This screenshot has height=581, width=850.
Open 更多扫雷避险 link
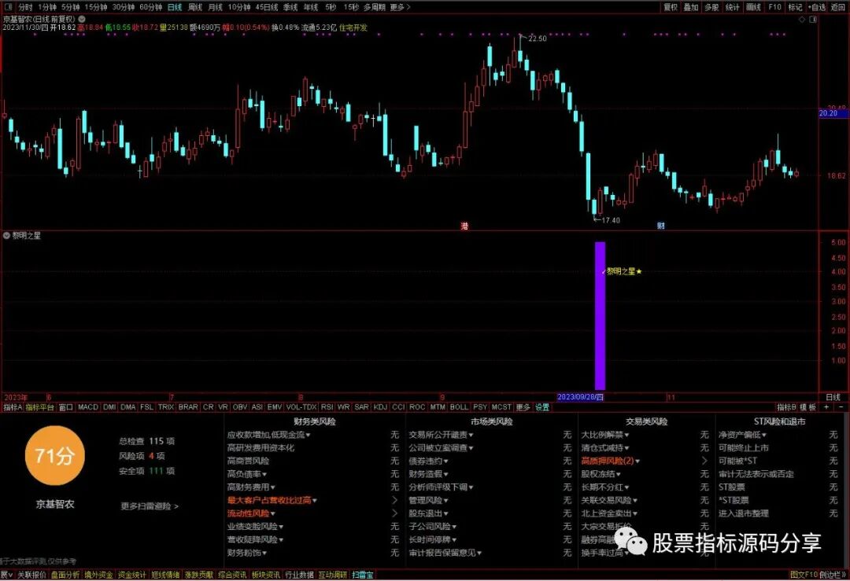(149, 506)
